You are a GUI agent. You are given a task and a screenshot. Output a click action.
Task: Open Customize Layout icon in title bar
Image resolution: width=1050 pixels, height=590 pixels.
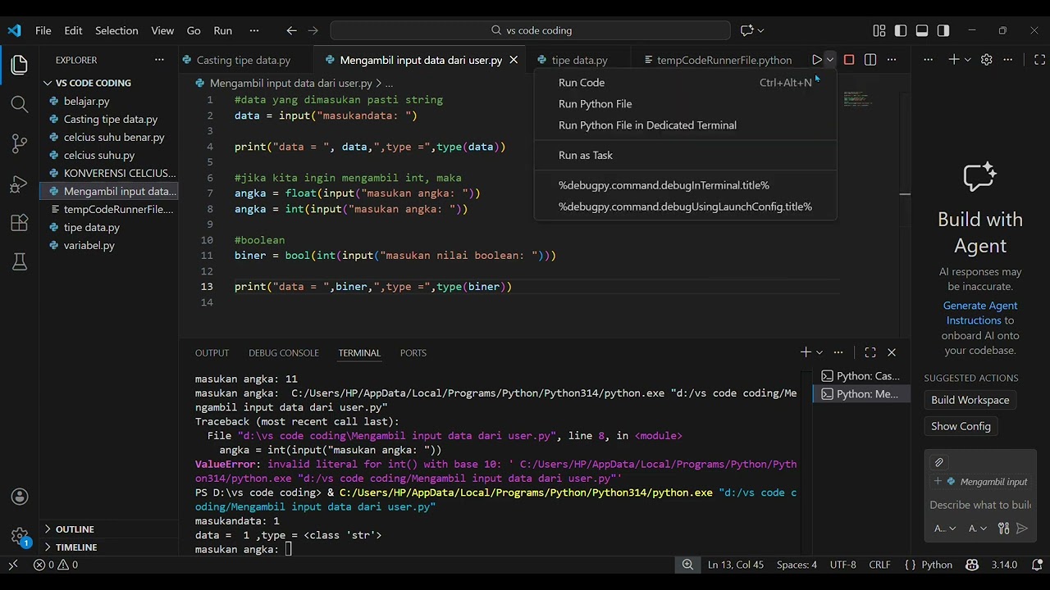point(879,30)
